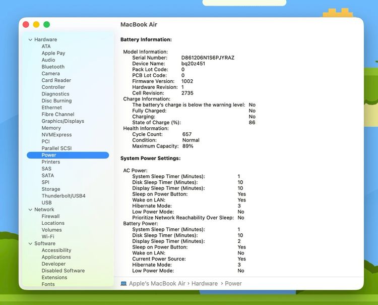Image resolution: width=378 pixels, height=305 pixels.
Task: Select Fibre Channel in the sidebar
Action: point(58,114)
